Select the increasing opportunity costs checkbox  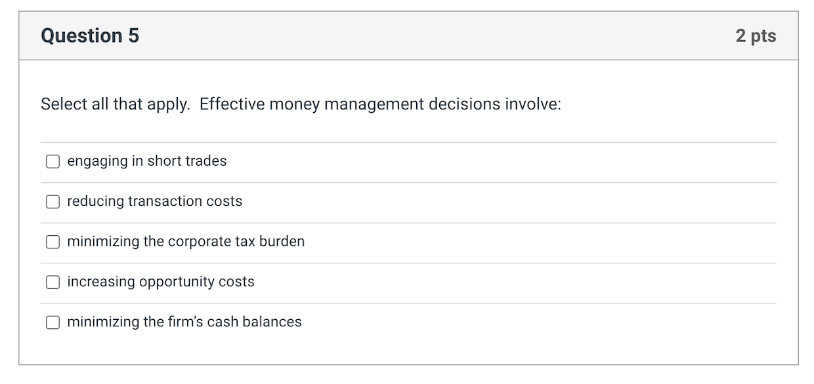(53, 282)
